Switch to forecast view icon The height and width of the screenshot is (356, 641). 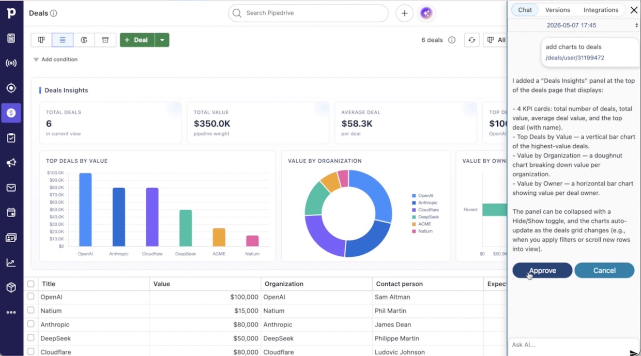point(84,40)
